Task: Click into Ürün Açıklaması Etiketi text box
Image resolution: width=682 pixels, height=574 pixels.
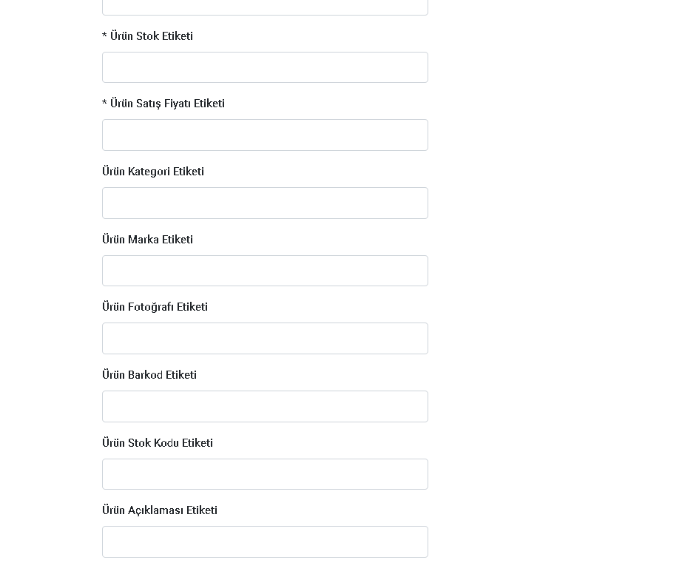Action: coord(265,541)
